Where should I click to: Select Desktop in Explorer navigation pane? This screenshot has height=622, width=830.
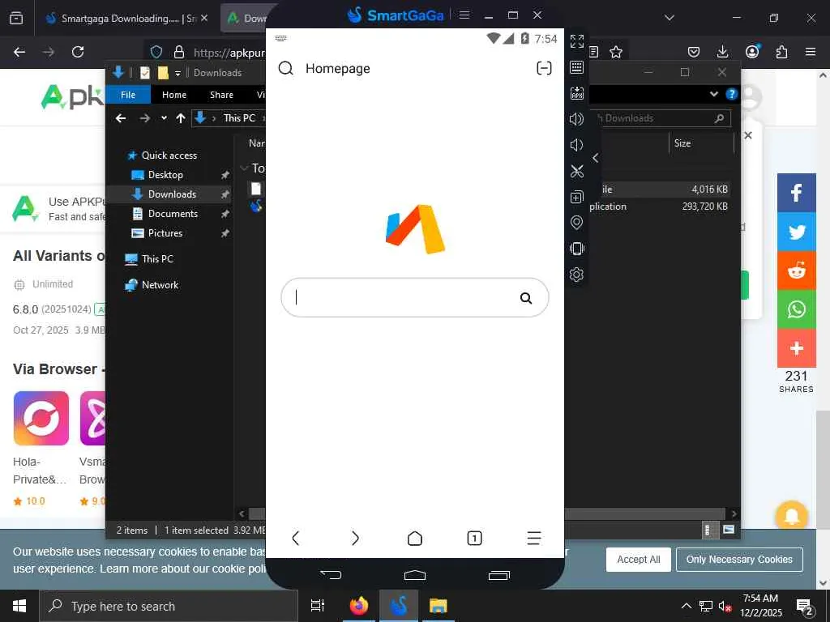165,175
